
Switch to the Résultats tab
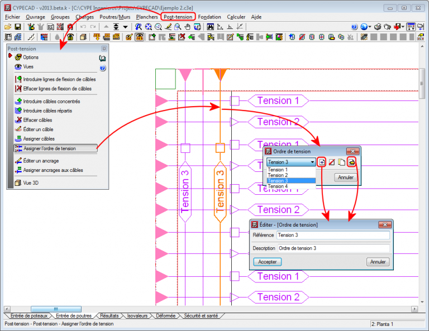[x=109, y=316]
